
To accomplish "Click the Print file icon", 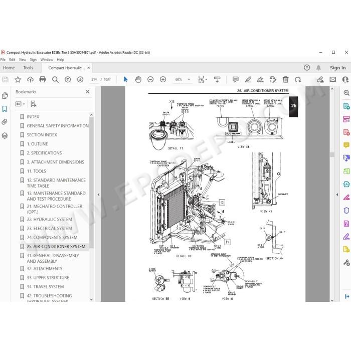I will coord(42,79).
